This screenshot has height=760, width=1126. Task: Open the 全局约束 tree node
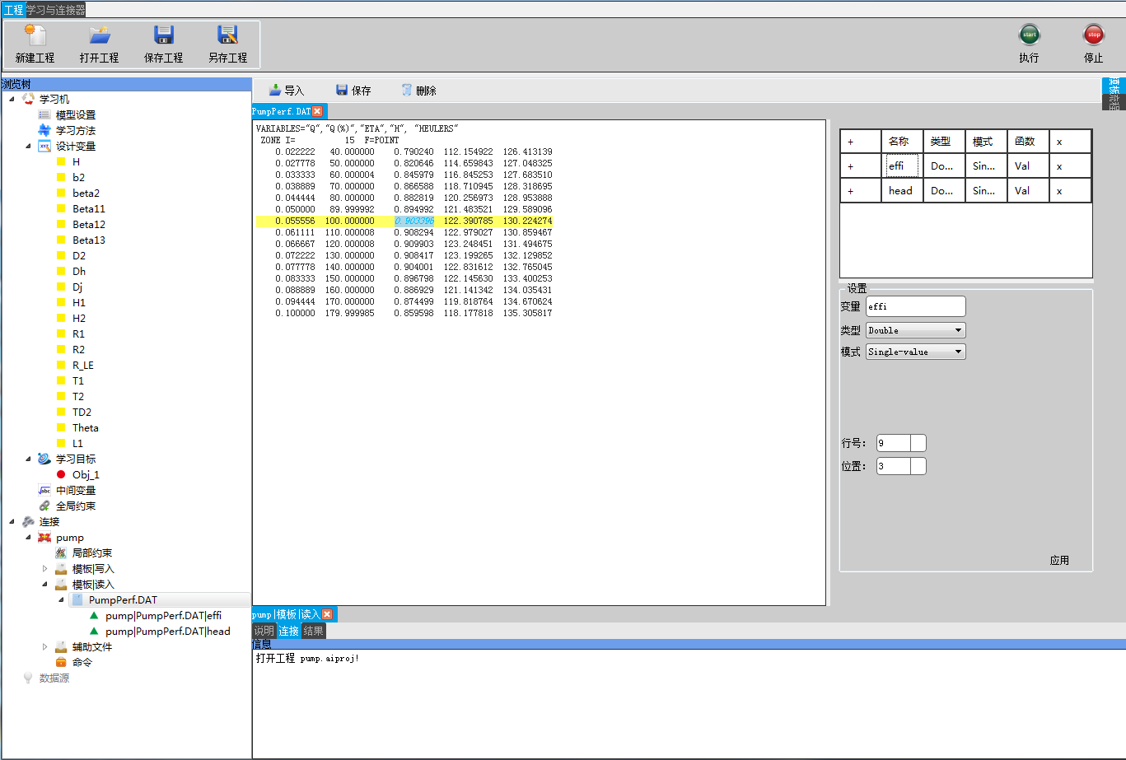click(x=76, y=506)
